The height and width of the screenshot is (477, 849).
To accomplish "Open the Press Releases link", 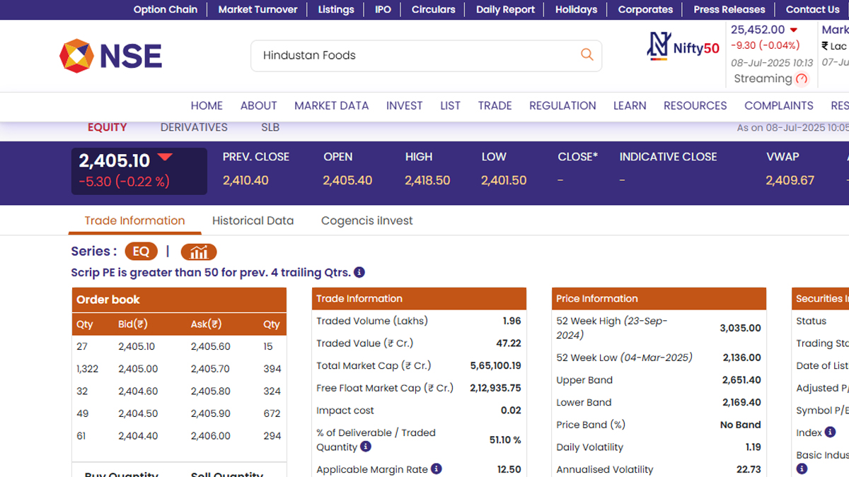I will 729,9.
